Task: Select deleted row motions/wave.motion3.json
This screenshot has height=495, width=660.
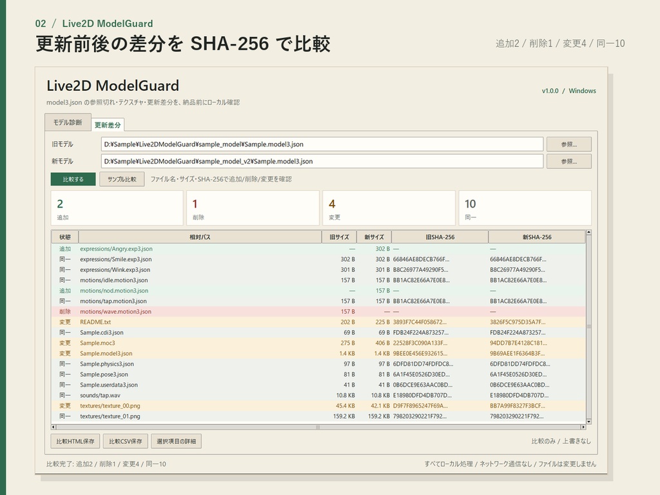Action: pyautogui.click(x=318, y=311)
